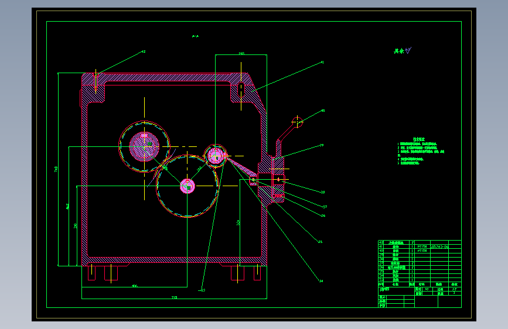This screenshot has height=329, width=508.
Task: Select the 198 dimension above the housing
Action: tap(241, 53)
